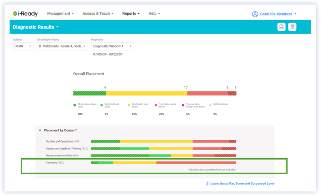Export the report as PDF
The image size is (321, 196).
[281, 27]
